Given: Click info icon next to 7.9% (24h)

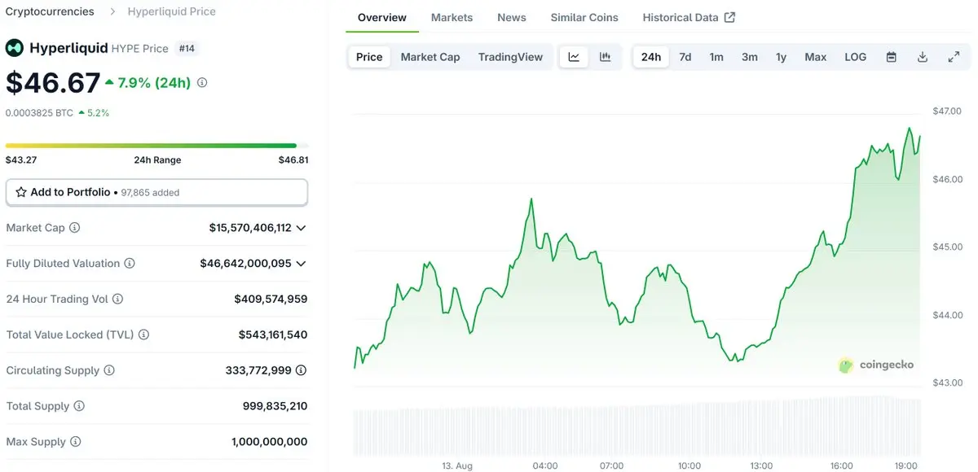Looking at the screenshot, I should pyautogui.click(x=202, y=82).
